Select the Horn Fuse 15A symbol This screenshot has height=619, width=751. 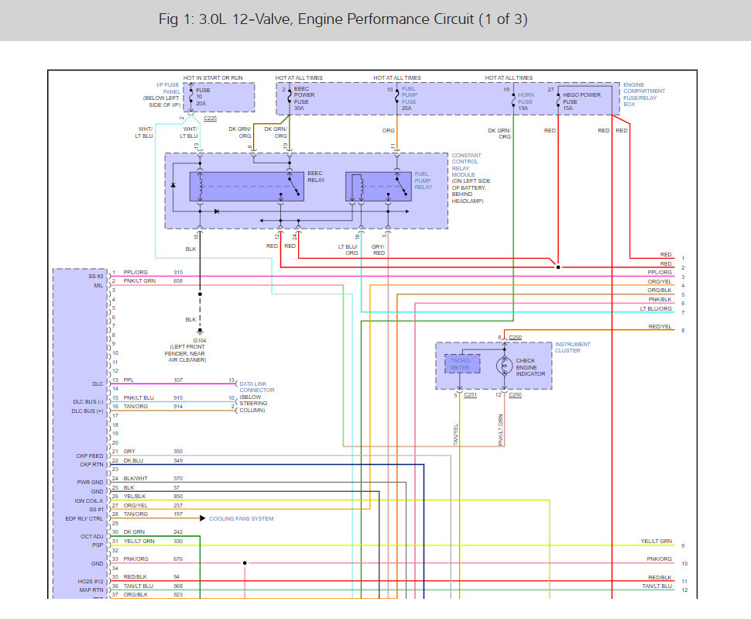[513, 99]
